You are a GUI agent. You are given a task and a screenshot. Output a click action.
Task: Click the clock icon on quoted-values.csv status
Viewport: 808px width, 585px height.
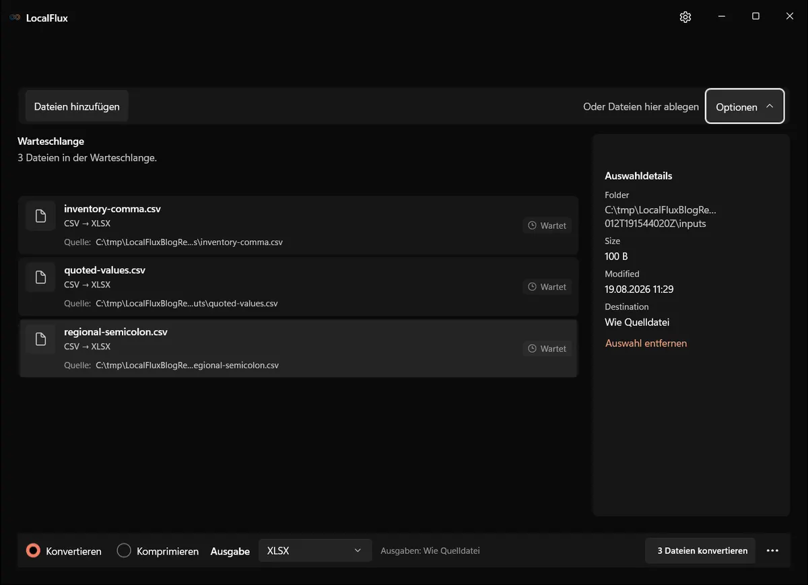(x=532, y=287)
